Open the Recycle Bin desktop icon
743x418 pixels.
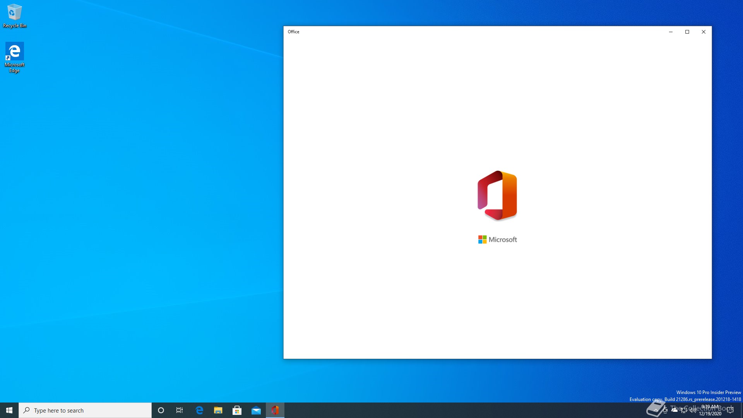click(x=15, y=16)
